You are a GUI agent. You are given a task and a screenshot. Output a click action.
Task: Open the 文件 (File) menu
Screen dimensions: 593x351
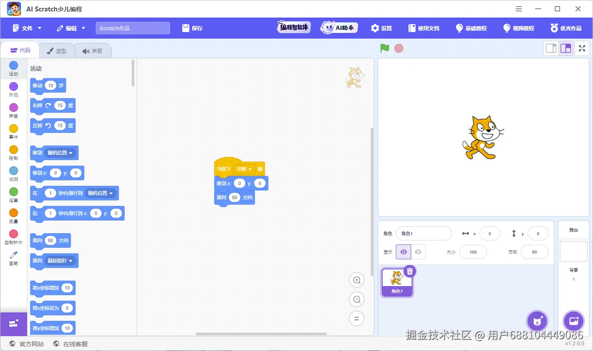(25, 28)
